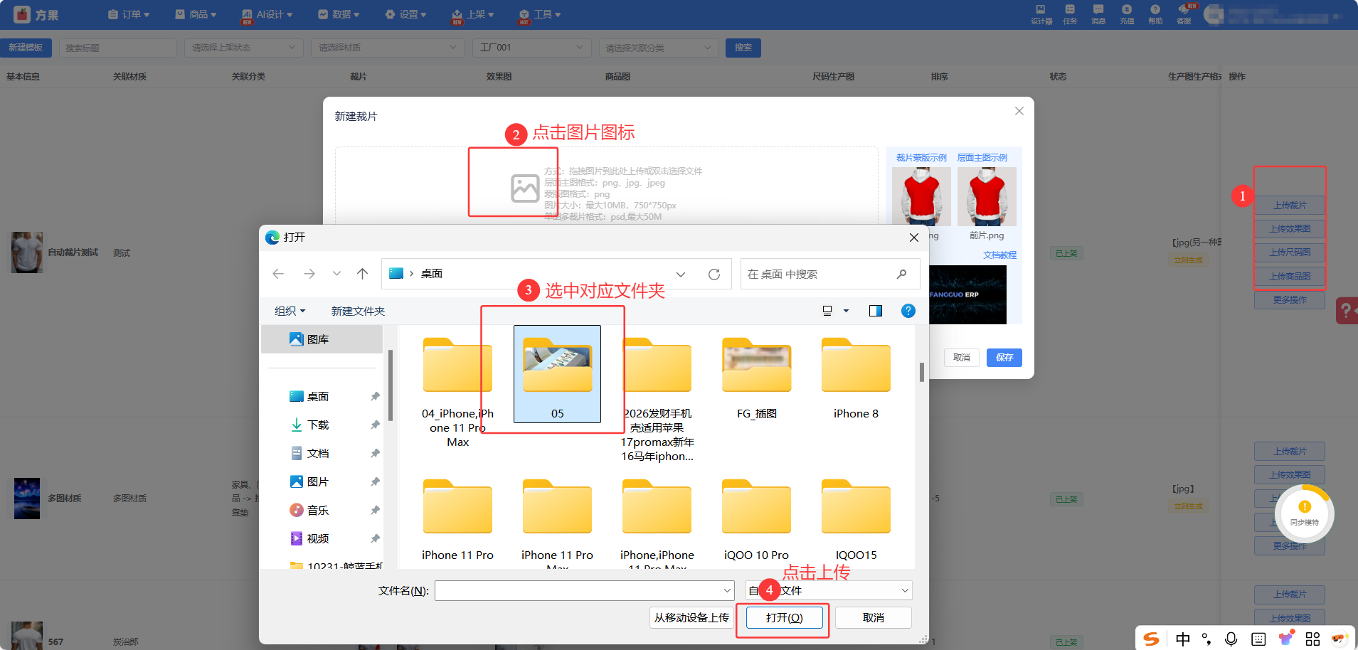Click the 文件名 input field

tap(579, 590)
